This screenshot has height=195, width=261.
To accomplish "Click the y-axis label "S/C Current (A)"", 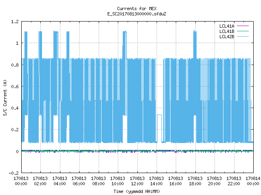I will (x=5, y=98).
